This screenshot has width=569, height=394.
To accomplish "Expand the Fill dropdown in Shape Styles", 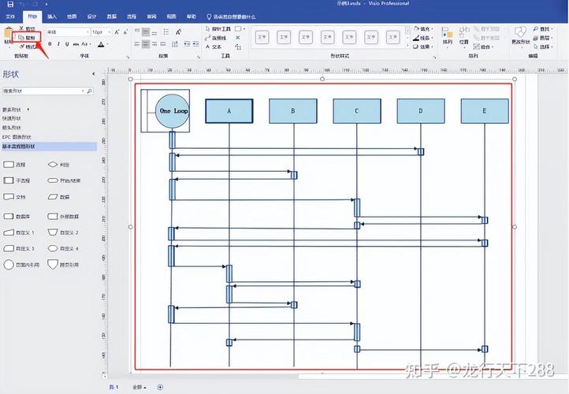I will [x=422, y=28].
